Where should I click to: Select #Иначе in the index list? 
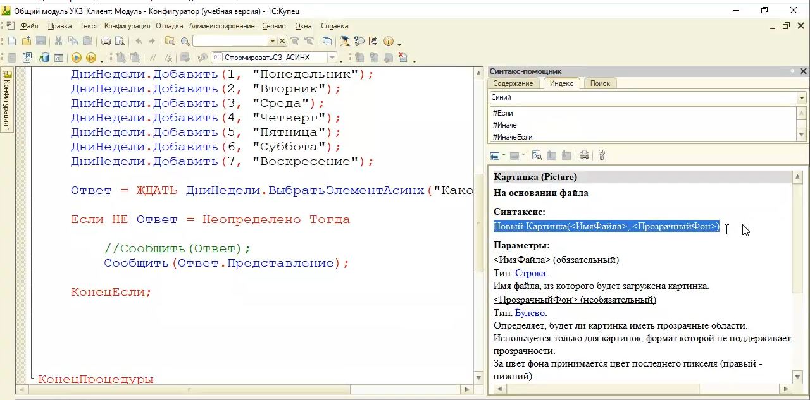pos(504,125)
